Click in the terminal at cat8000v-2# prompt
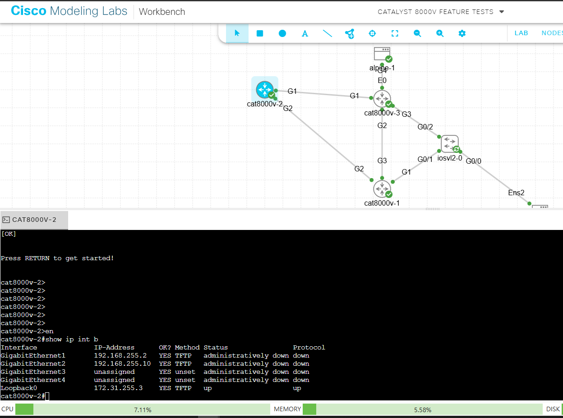 tap(25, 396)
